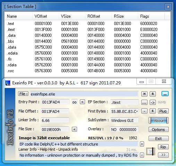Open the Plug button
Image resolution: width=176 pixels, height=166 pixels.
[x=163, y=111]
